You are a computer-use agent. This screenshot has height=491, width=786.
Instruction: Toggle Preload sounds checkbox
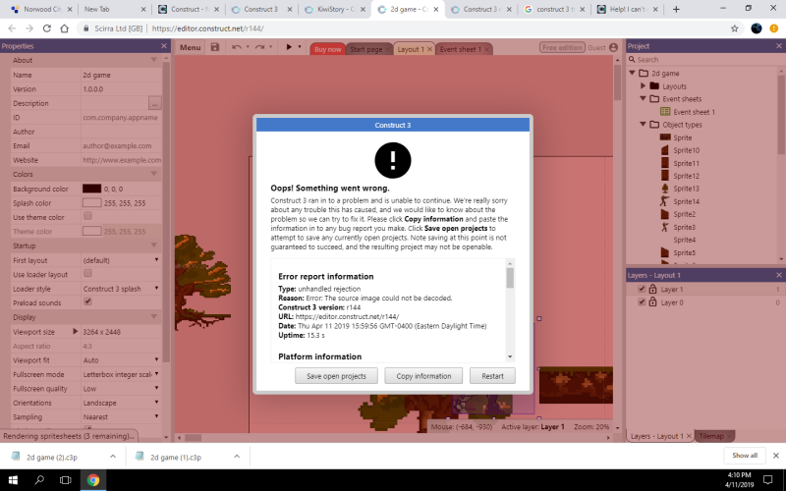tap(87, 301)
